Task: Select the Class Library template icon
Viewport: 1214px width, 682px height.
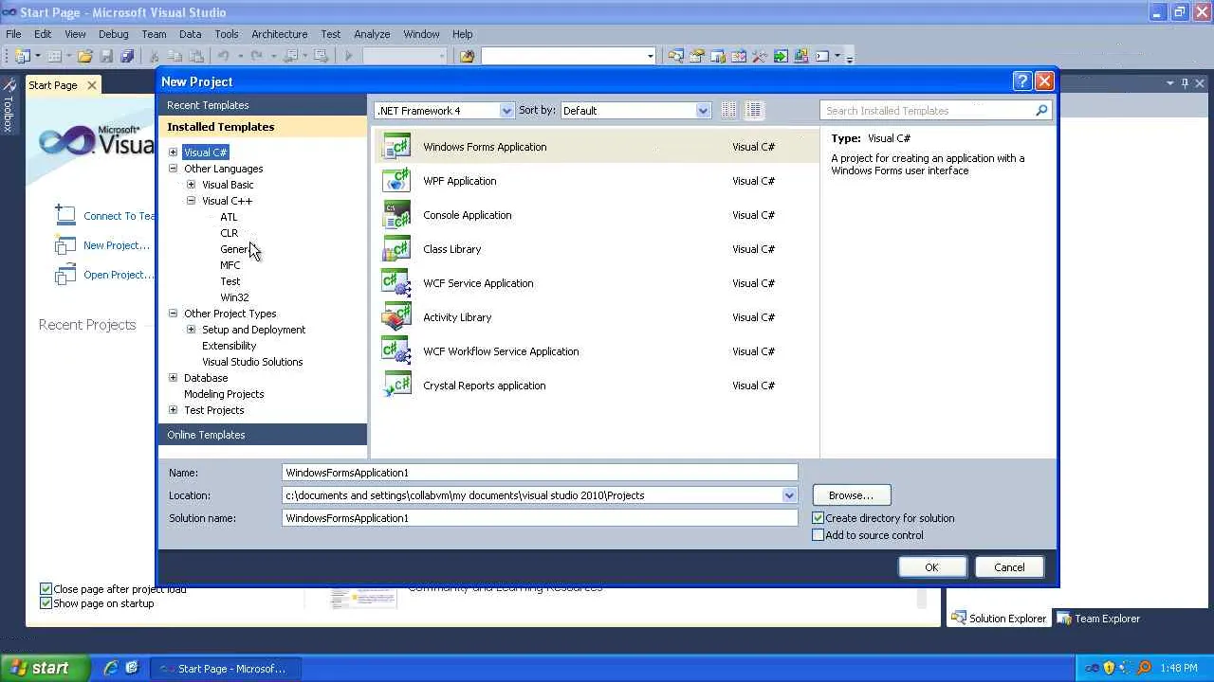Action: [396, 249]
